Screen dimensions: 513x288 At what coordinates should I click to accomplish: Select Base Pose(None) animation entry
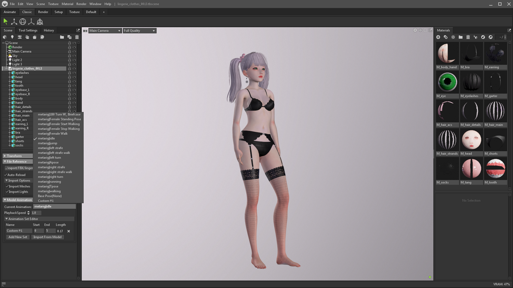[x=50, y=196]
